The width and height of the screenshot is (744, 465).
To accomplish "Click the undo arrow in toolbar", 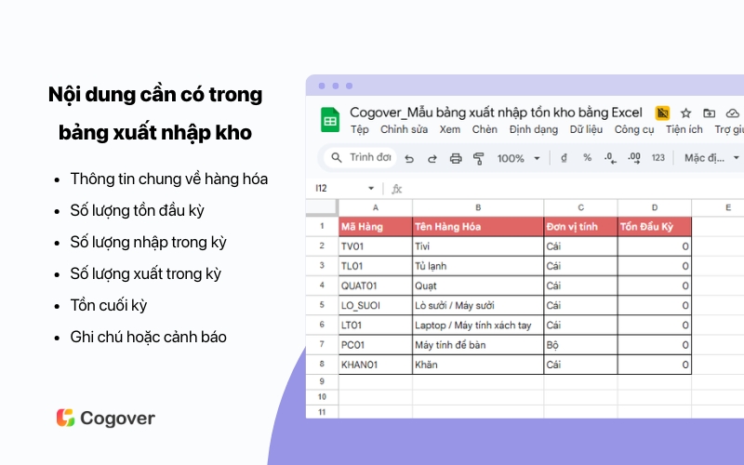I will 409,158.
